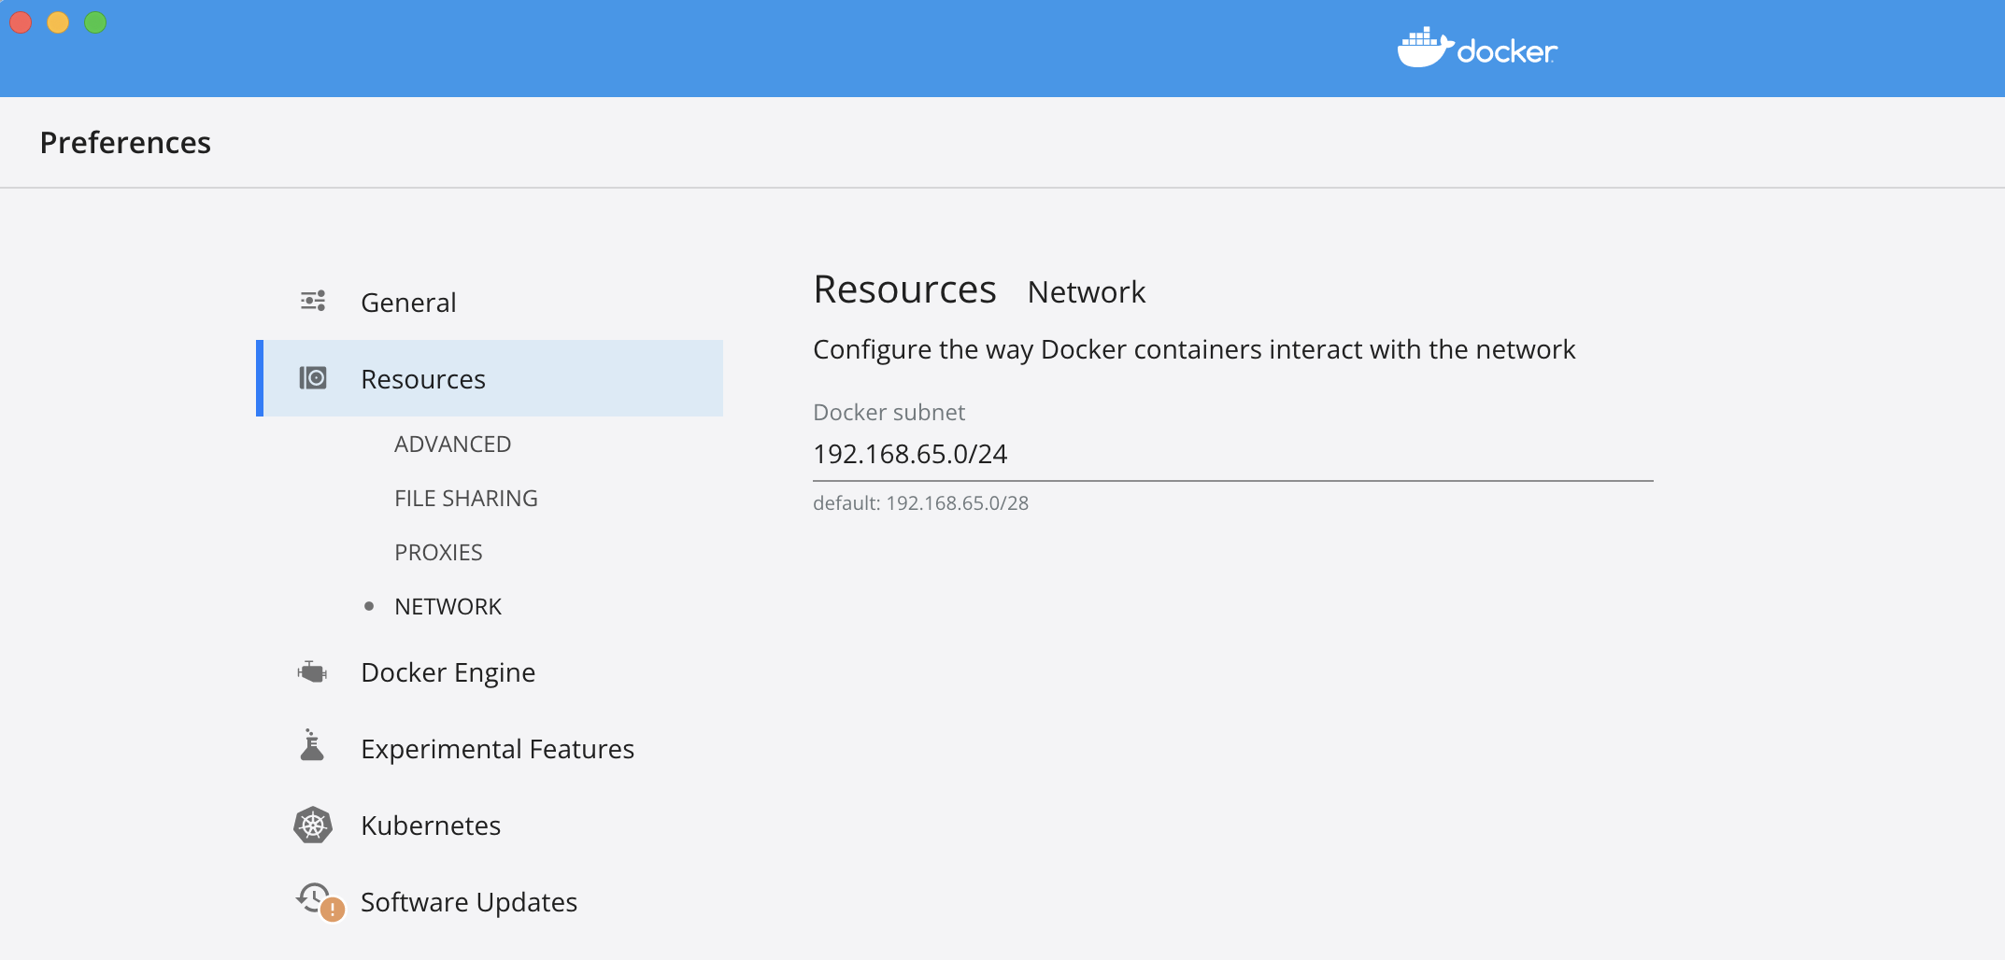Select the NETWORK sub-item
Image resolution: width=2005 pixels, height=960 pixels.
[448, 607]
